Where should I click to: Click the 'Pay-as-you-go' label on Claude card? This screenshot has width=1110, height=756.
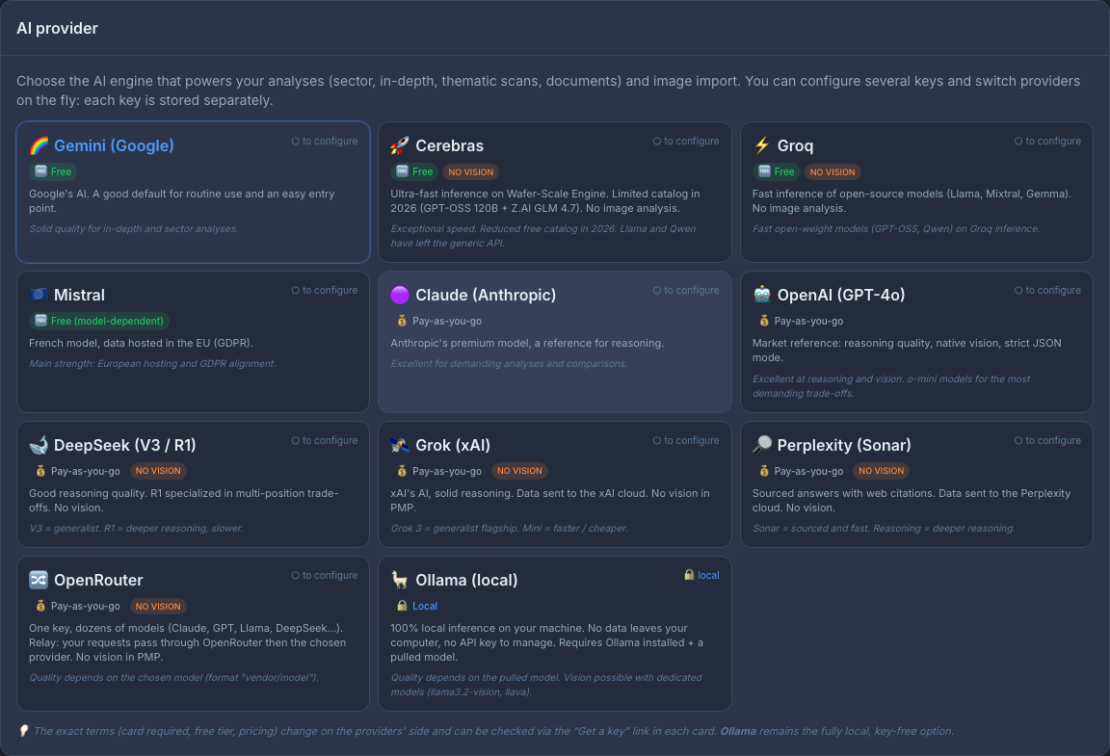tap(447, 322)
